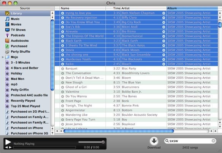Click the 2432 songs status text
Image resolution: width=222 pixels, height=153 pixels.
pyautogui.click(x=190, y=148)
